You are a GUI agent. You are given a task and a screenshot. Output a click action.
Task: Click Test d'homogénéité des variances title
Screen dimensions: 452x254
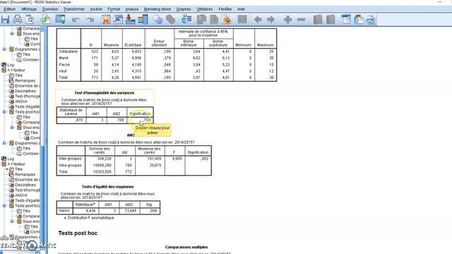click(105, 92)
